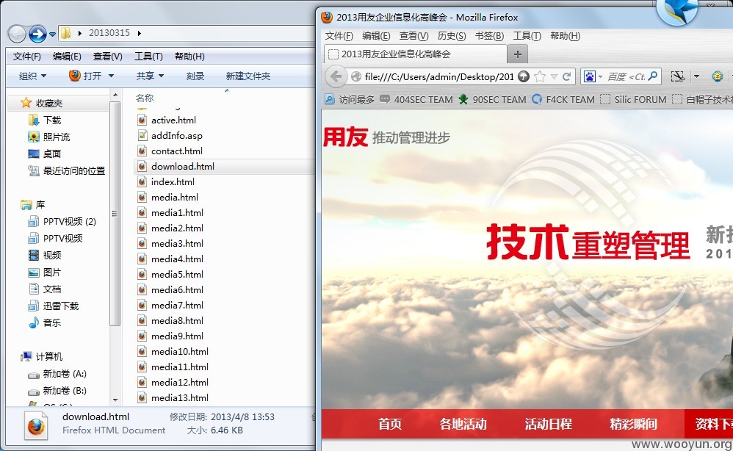Expand the arrow after the 20130315 breadcrumb

140,33
